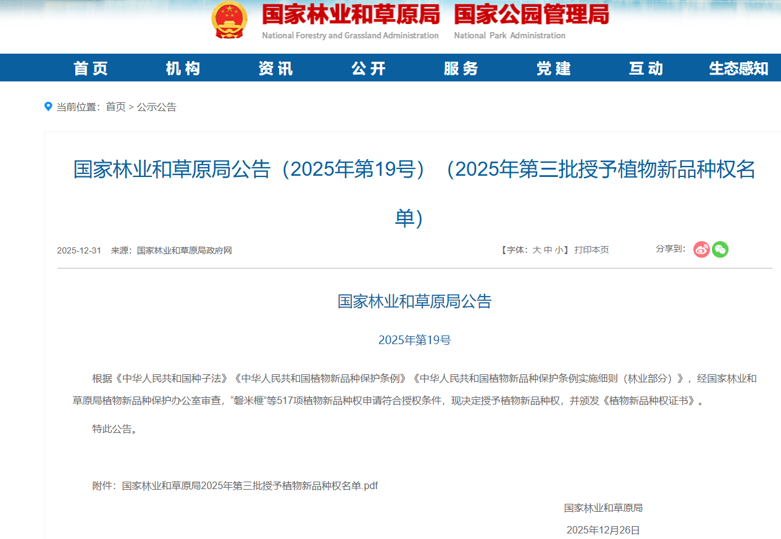
Task: Open the 服务 navigation item
Action: [x=461, y=68]
